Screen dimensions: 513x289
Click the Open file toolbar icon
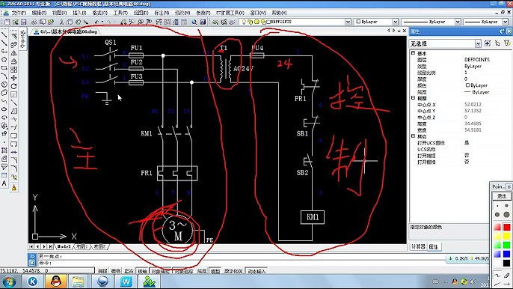(x=16, y=22)
